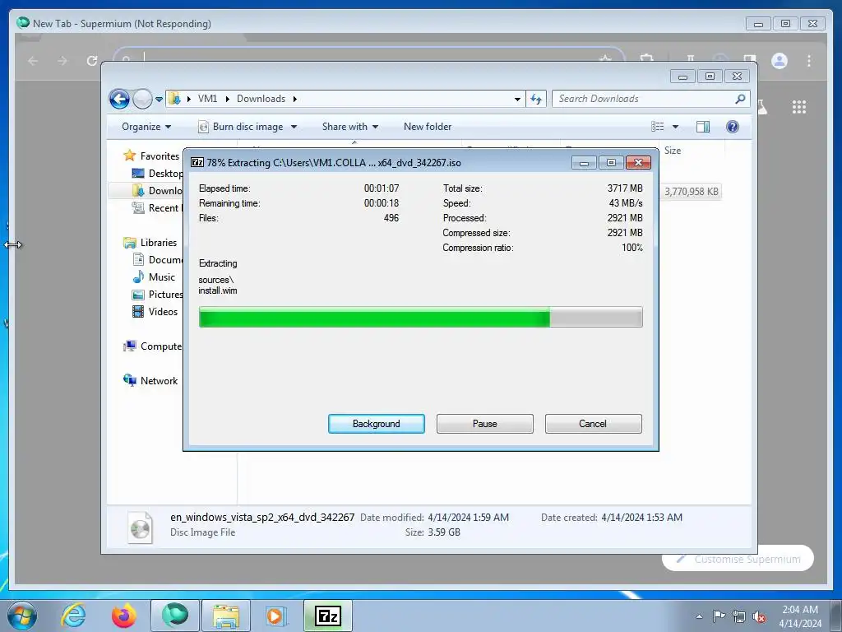
Task: Click the muted volume tray icon
Action: pos(759,616)
